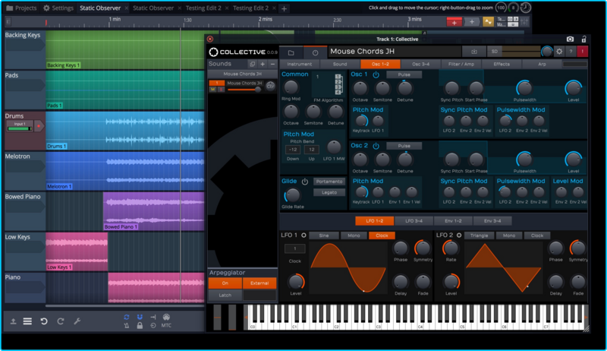Open LFO 1 Mono mode dropdown
This screenshot has height=351, width=607.
354,236
